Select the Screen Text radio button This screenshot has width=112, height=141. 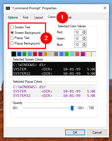[x=20, y=27]
